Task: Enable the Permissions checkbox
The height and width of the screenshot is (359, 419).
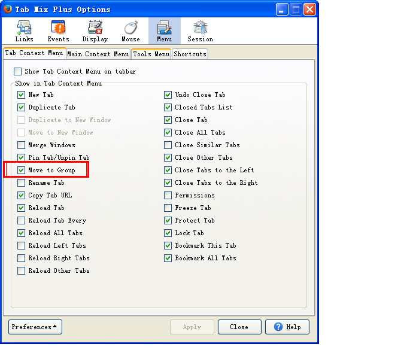Action: click(168, 195)
